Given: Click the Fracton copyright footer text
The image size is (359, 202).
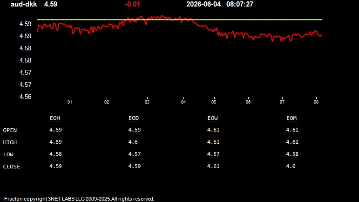Looking at the screenshot, I should click(79, 199).
